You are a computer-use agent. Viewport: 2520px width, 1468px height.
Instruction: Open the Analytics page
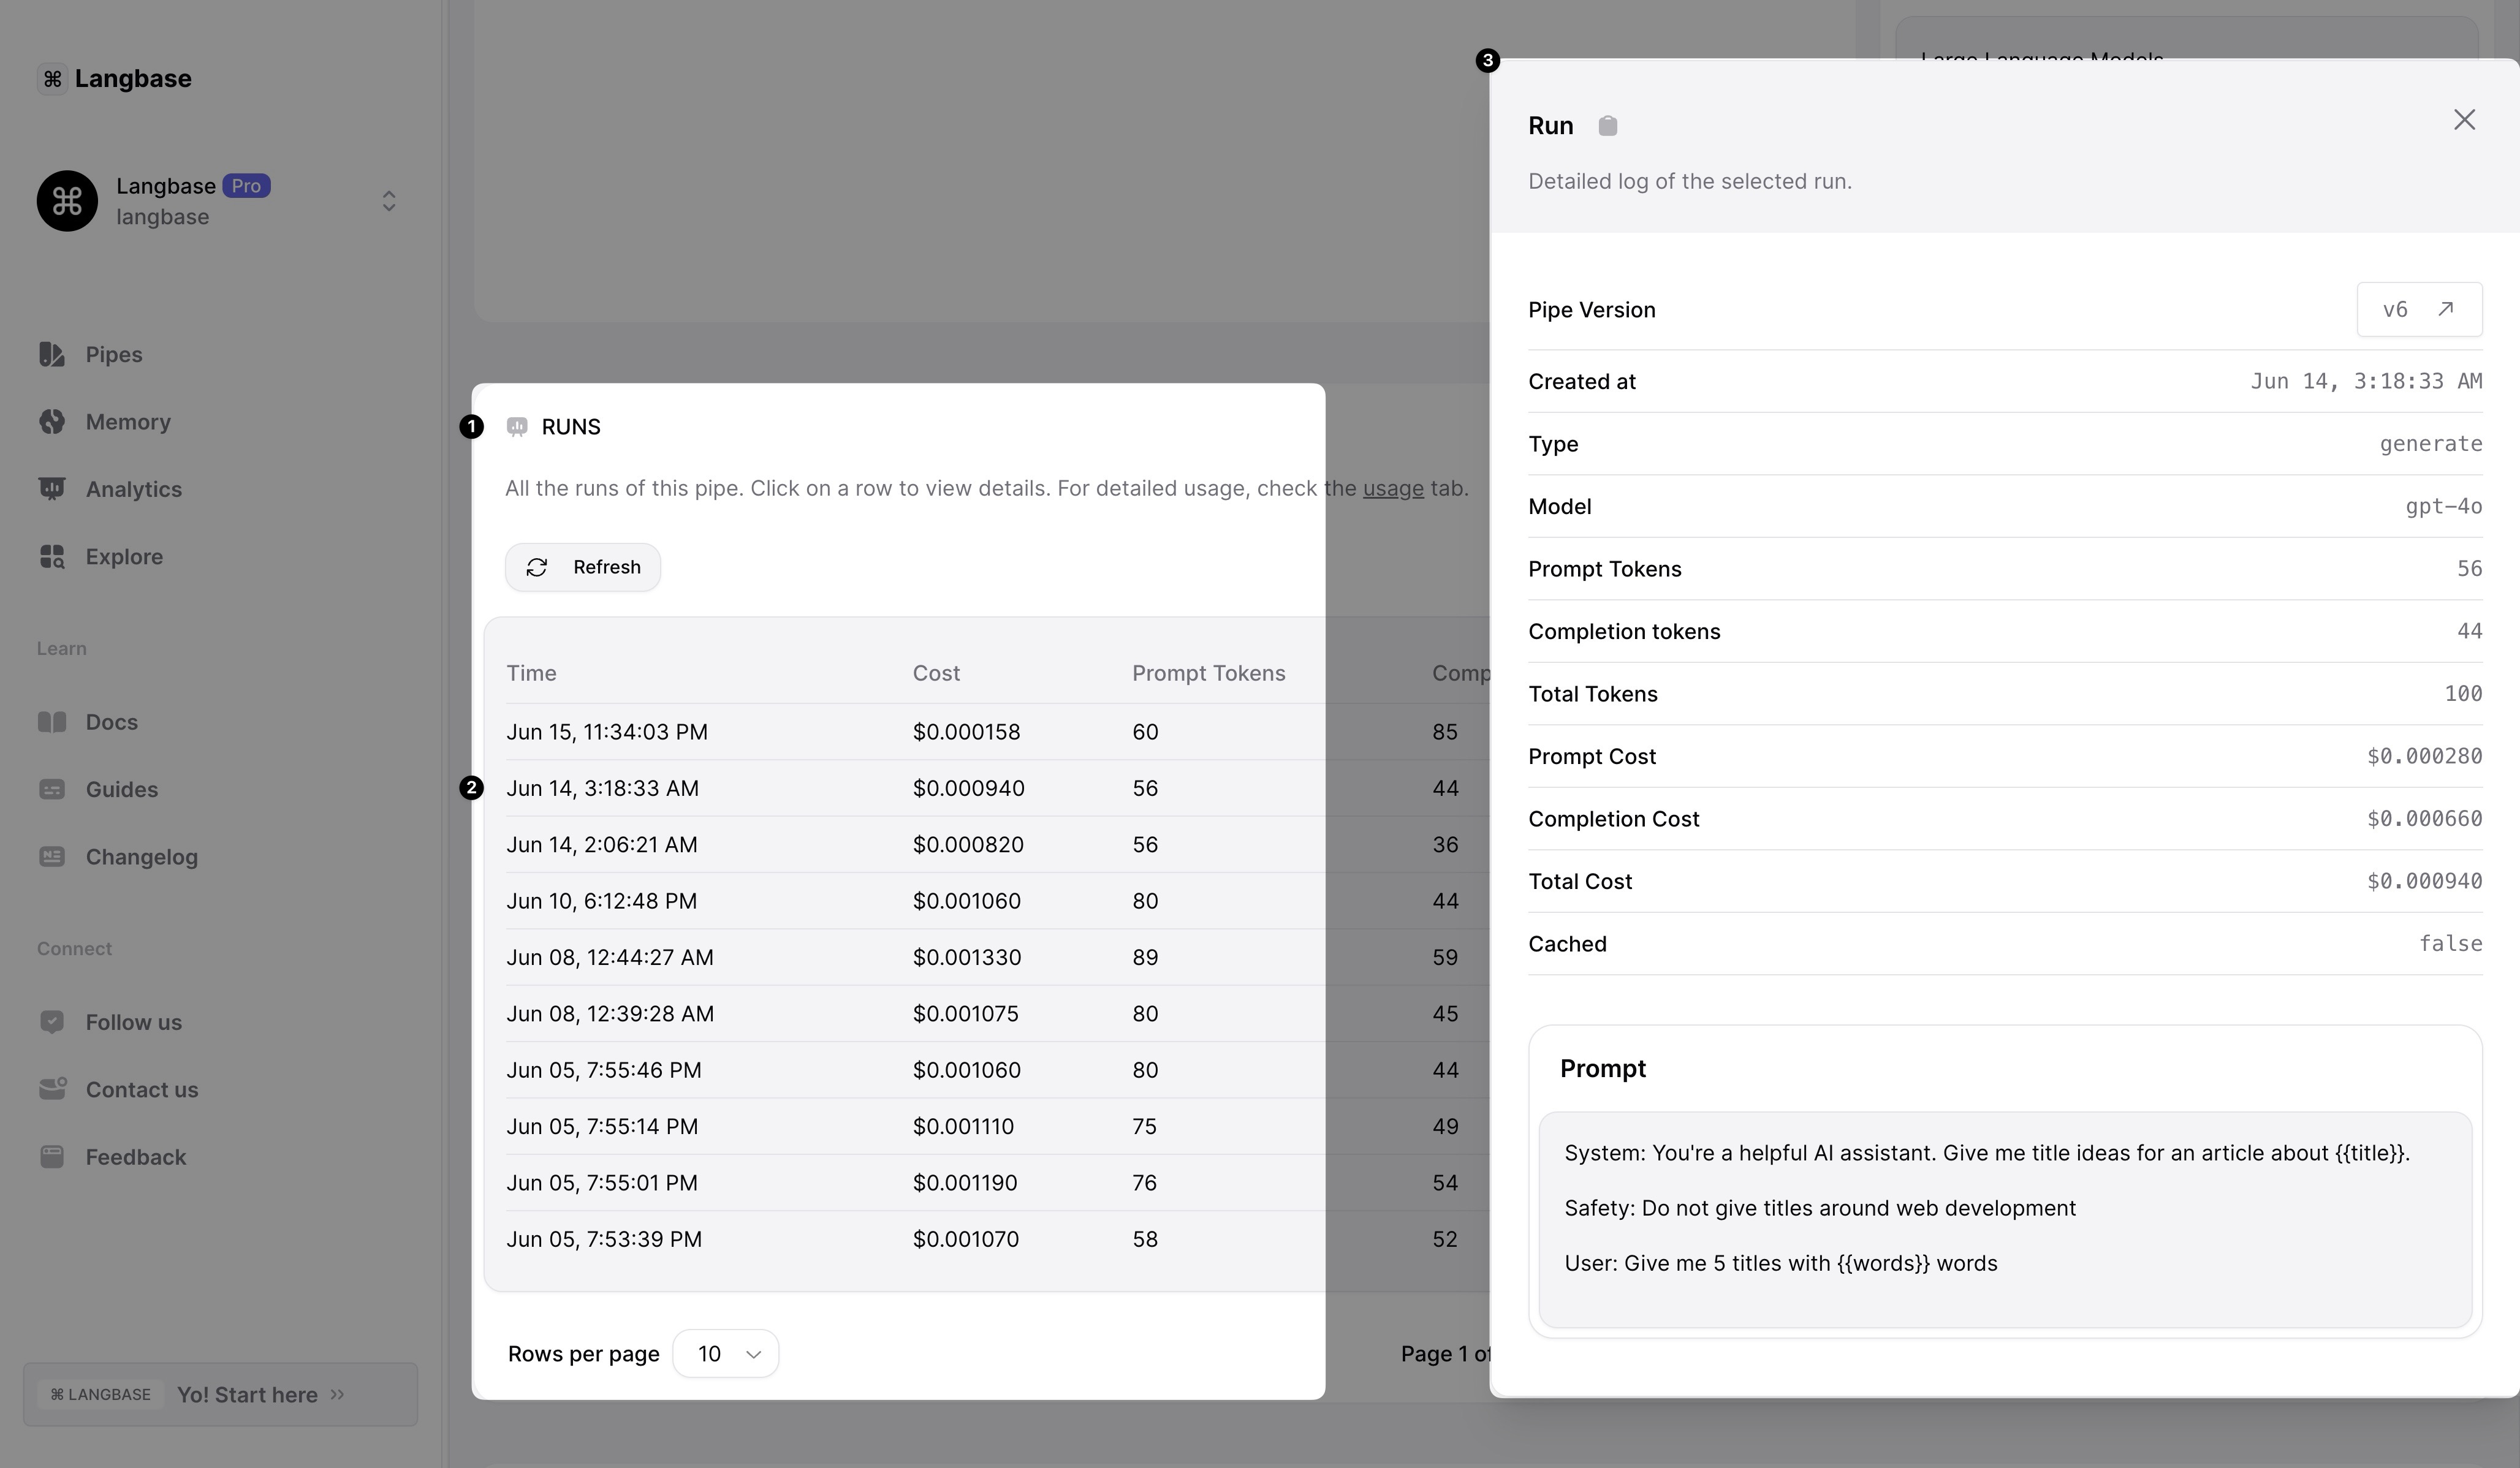tap(133, 489)
